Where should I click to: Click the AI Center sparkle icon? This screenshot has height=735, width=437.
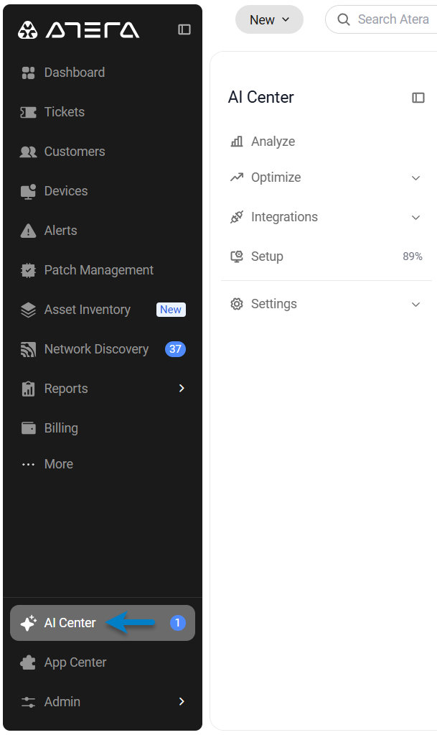coord(28,623)
